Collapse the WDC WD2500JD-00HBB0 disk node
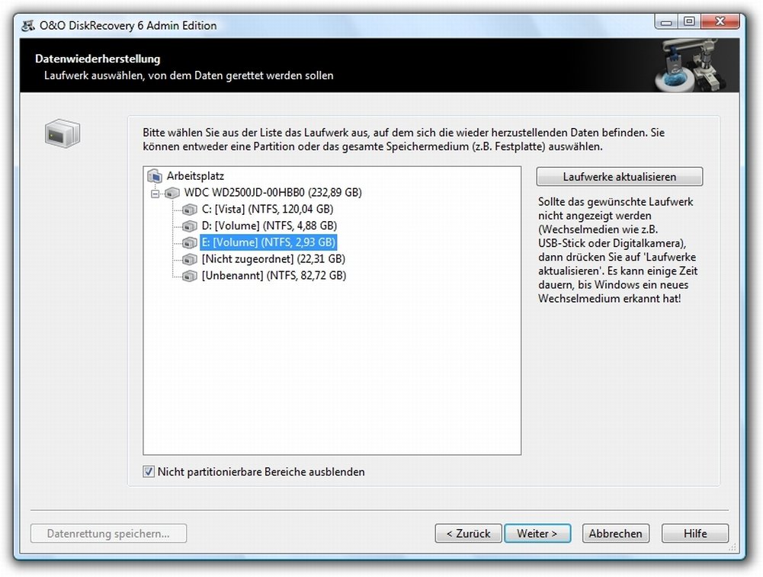Screen dimensions: 763x577 pyautogui.click(x=155, y=194)
